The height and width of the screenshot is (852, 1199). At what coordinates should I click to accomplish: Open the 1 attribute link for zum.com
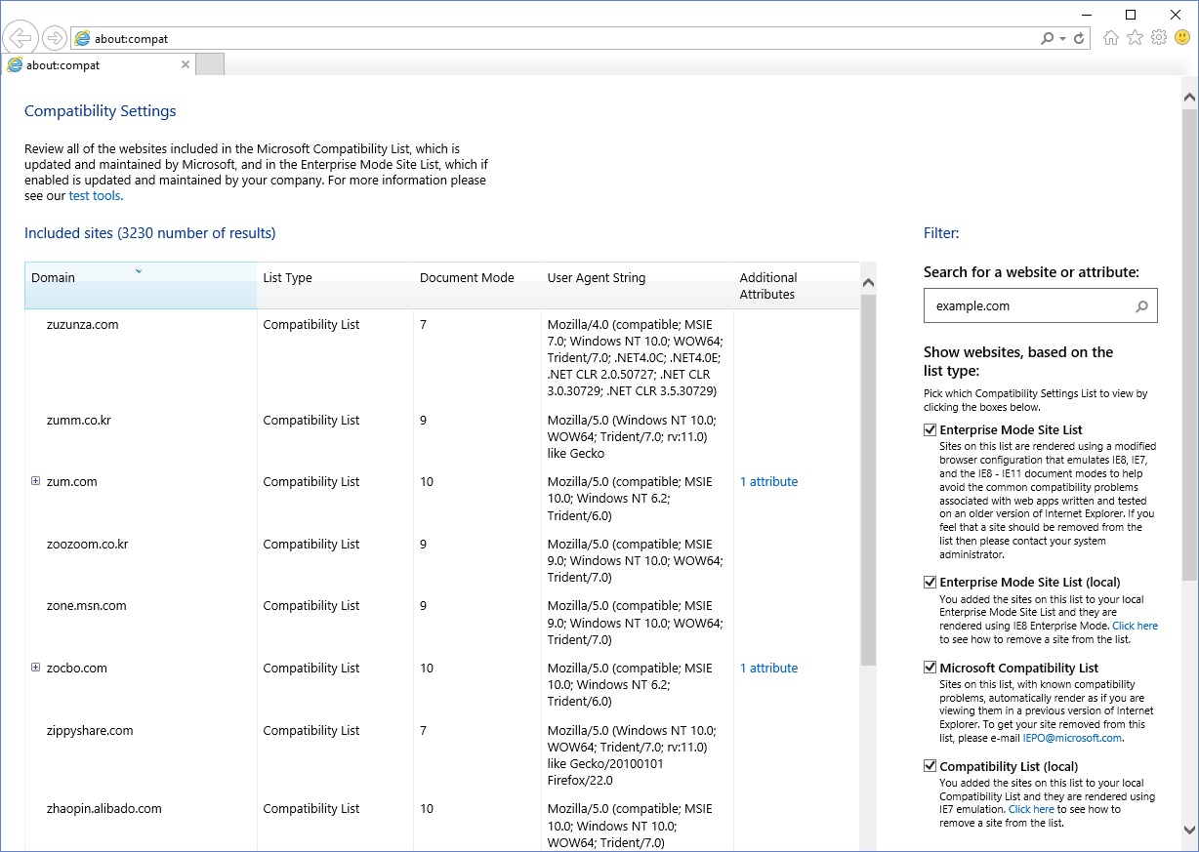click(x=768, y=482)
